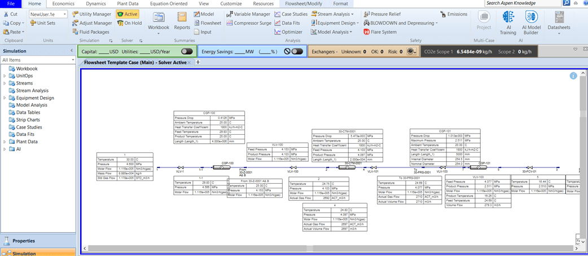Open the File menu

pos(11,4)
